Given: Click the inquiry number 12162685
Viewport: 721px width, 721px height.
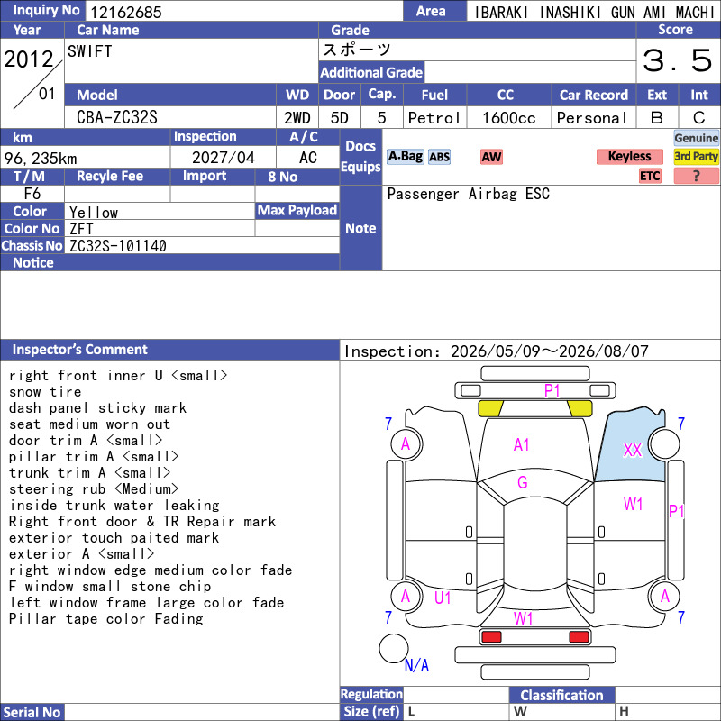Looking at the screenshot, I should click(x=126, y=13).
